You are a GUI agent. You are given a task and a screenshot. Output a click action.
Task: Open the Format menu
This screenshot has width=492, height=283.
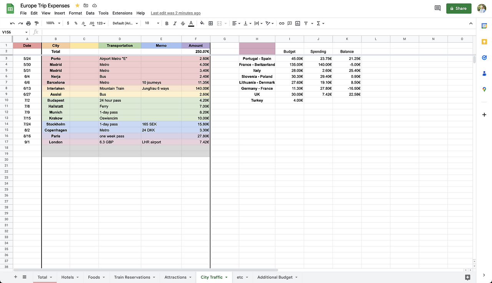pos(75,13)
